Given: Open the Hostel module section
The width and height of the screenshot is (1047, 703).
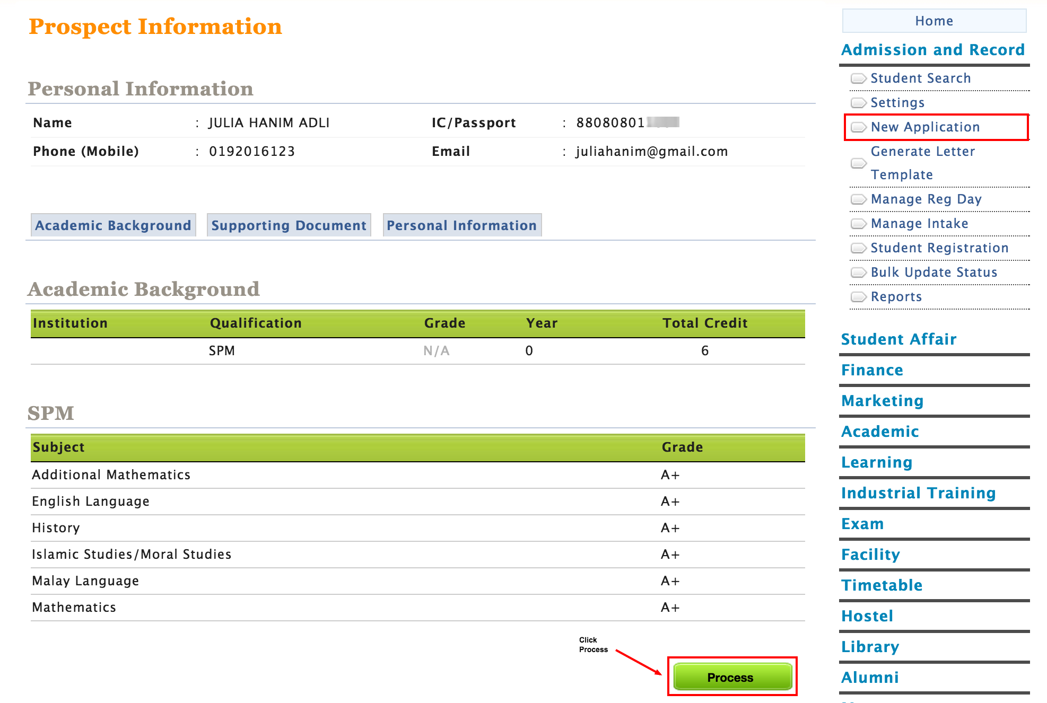Looking at the screenshot, I should [867, 616].
